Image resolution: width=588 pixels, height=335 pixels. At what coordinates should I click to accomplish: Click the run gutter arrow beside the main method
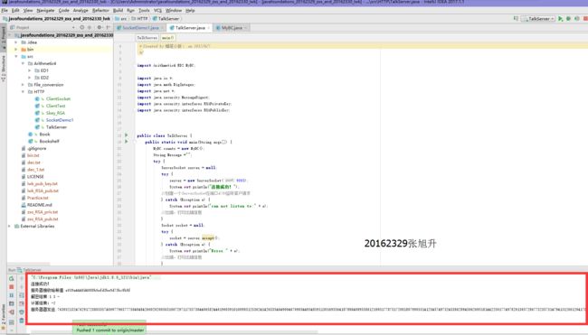click(x=127, y=142)
